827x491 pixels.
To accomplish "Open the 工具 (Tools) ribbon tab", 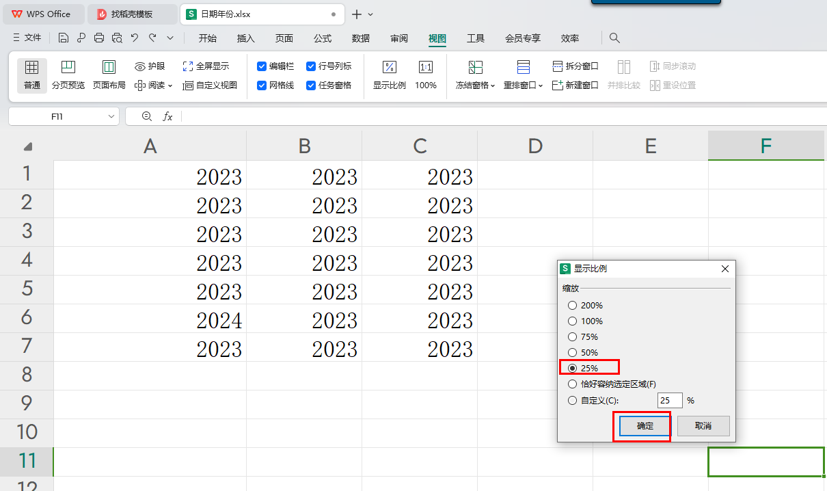I will pyautogui.click(x=476, y=38).
